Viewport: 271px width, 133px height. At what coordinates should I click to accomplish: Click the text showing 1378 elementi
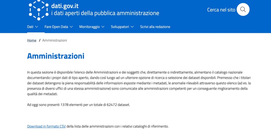[x=78, y=105]
